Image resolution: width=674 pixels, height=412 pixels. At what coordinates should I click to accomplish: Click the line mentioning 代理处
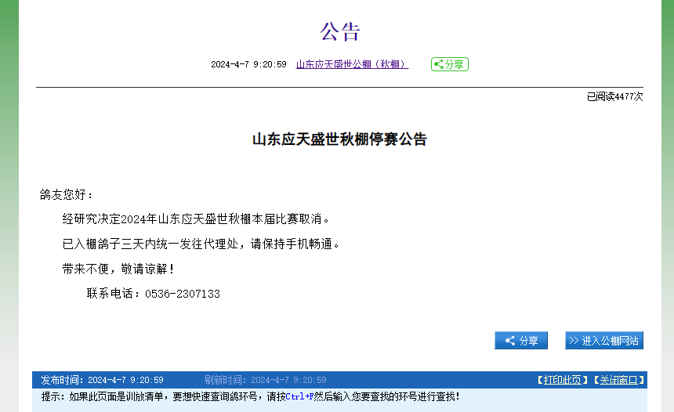(x=202, y=244)
